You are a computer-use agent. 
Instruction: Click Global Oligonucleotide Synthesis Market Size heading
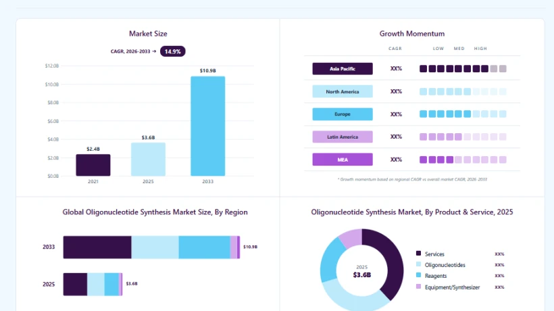pyautogui.click(x=155, y=212)
